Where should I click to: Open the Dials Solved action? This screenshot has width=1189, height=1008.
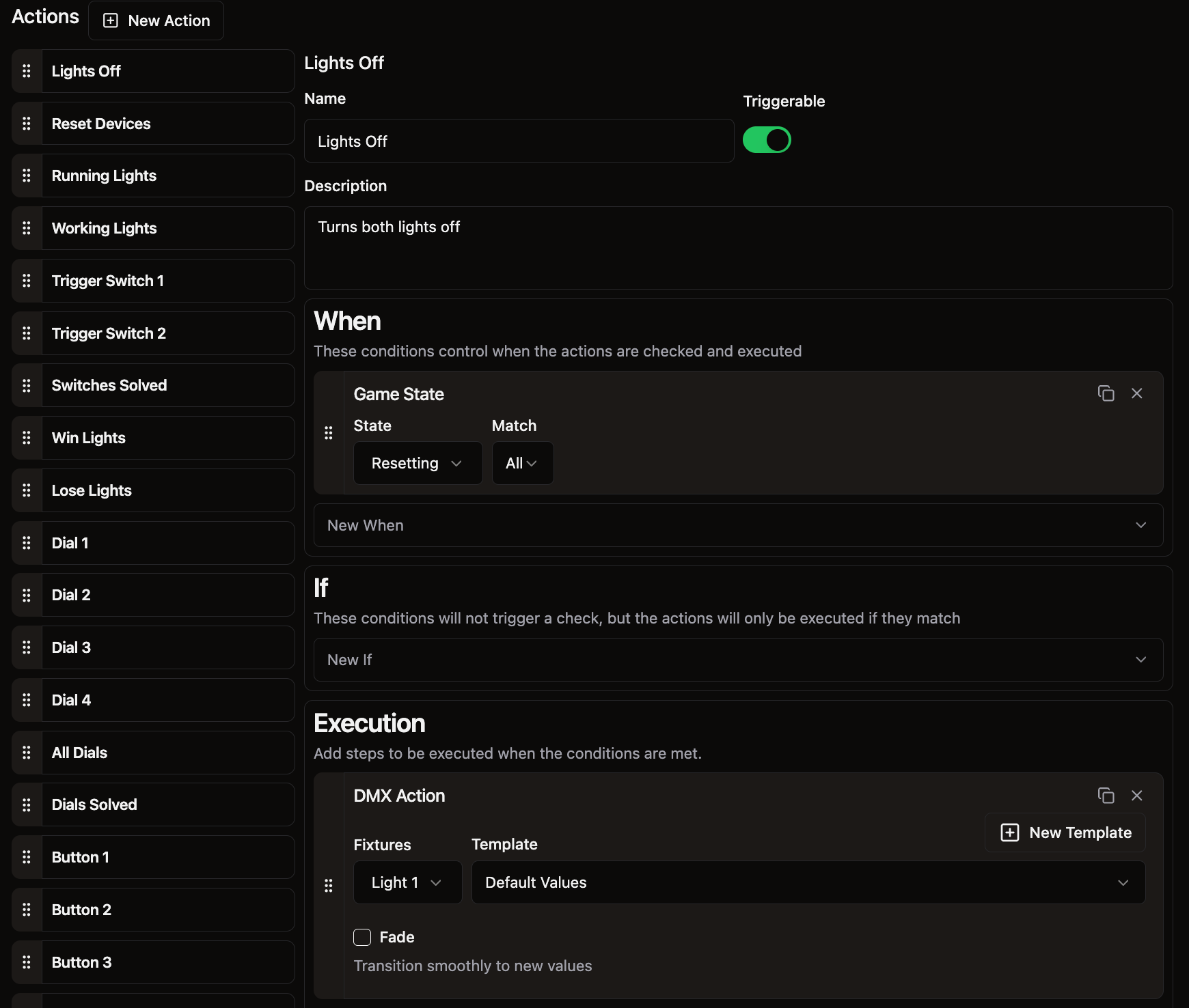[167, 804]
